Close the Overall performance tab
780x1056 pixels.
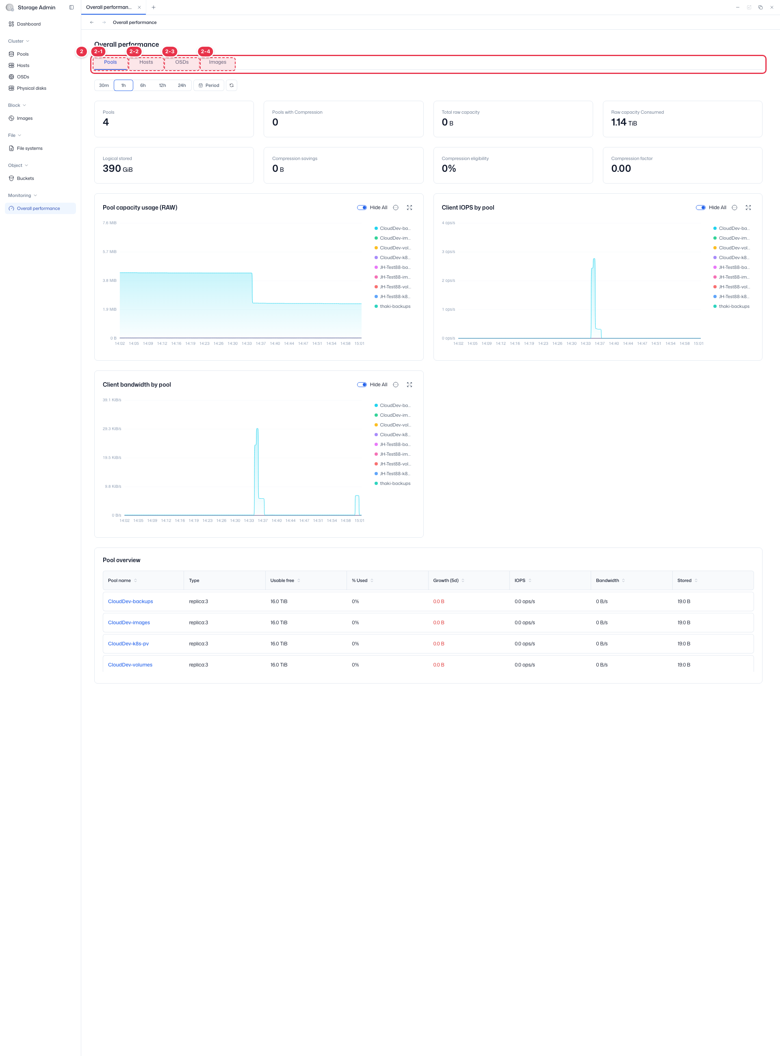139,8
